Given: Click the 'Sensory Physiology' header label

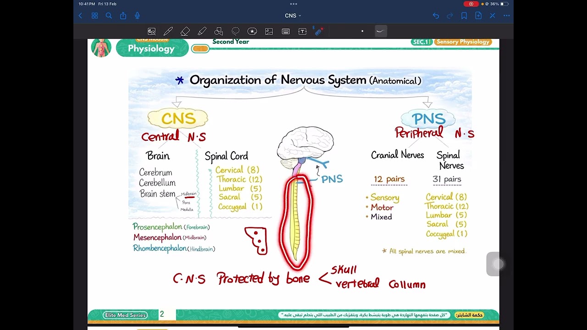Looking at the screenshot, I should point(463,42).
